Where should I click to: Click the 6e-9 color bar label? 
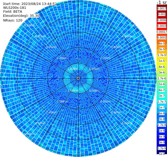pyautogui.click(x=162, y=137)
